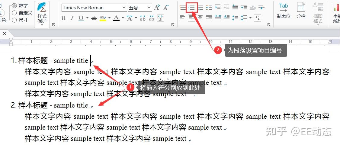The image size is (340, 145).
Task: Expand line spacing dropdown arrow
Action: click(250, 18)
